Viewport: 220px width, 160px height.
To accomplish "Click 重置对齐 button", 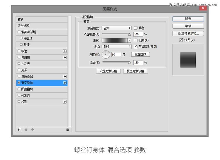I will [x=141, y=54].
